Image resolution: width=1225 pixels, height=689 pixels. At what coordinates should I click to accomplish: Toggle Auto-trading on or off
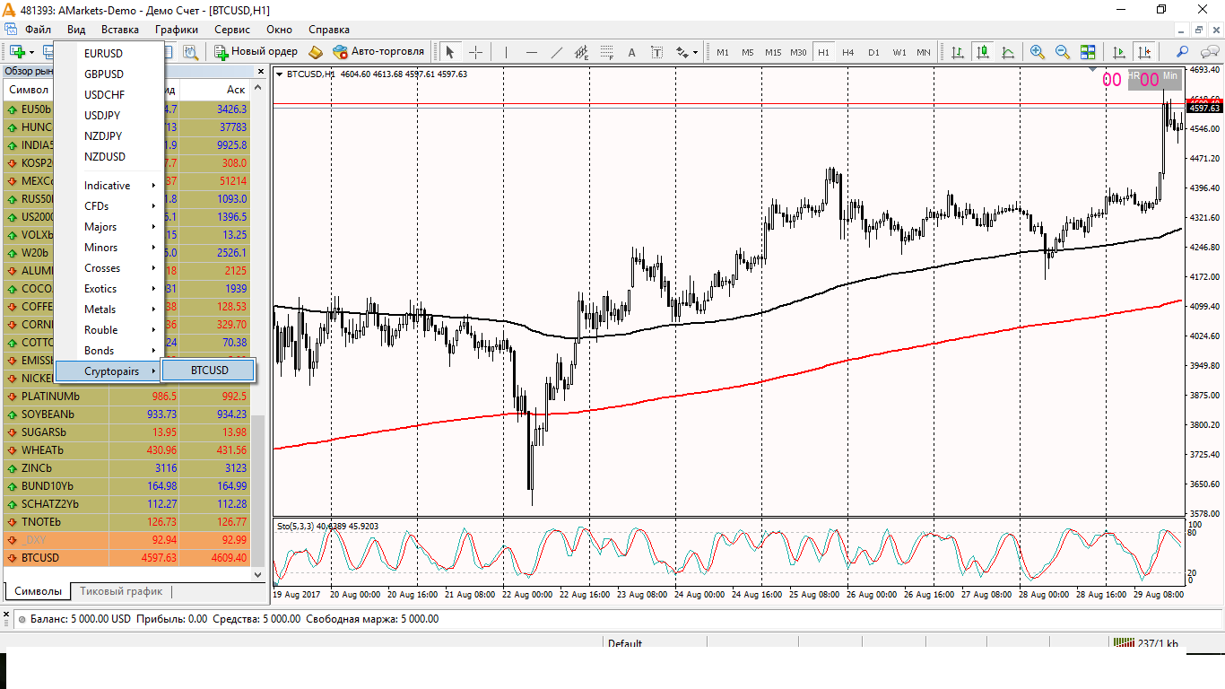click(x=378, y=52)
